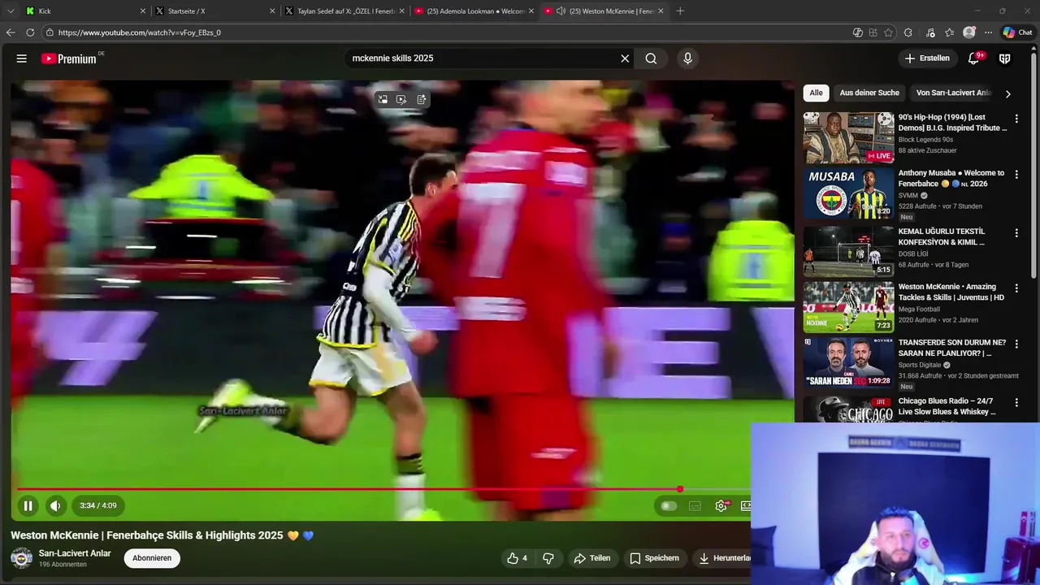Open options for TRANSFERDE SON DURUM NE video
Screen dimensions: 1040x585
(x=1016, y=344)
